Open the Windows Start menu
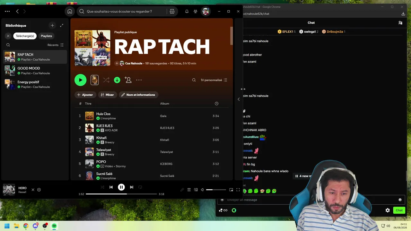 (x=7, y=226)
